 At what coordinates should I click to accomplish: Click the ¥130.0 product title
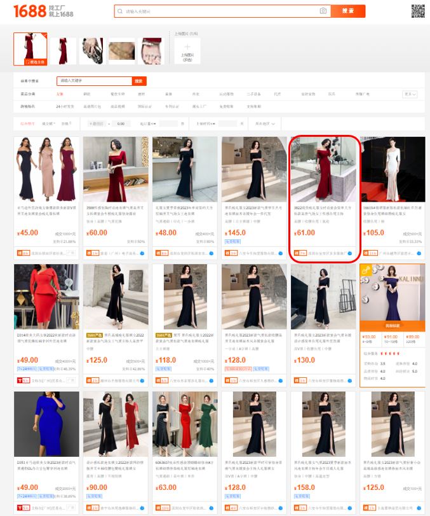(x=323, y=338)
